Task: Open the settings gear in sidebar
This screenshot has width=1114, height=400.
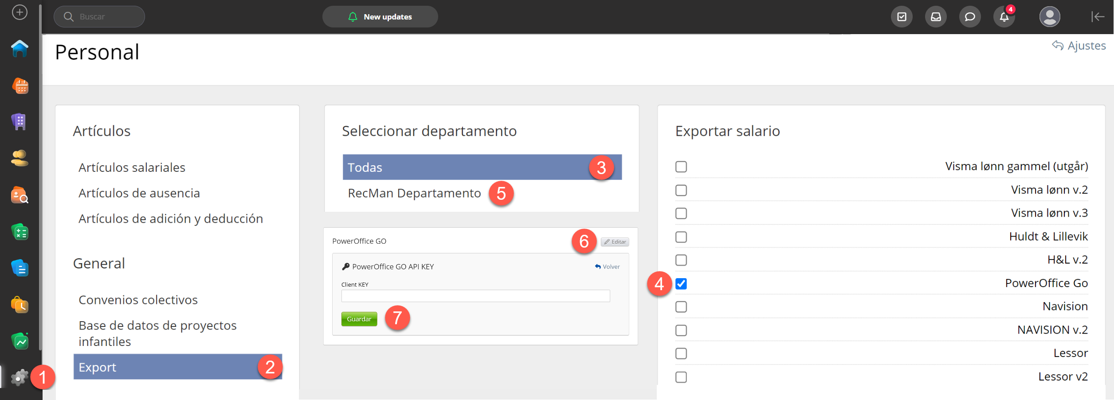Action: [x=19, y=378]
